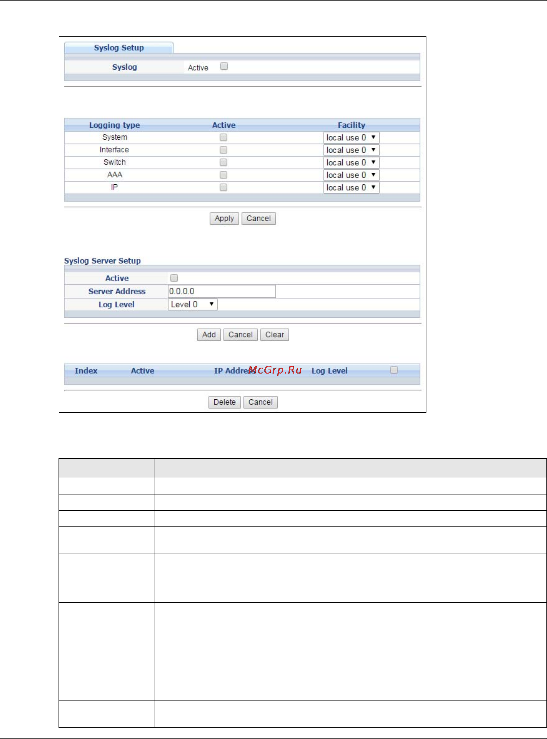Enable Active in Syslog Server Setup
This screenshot has width=547, height=739.
tap(174, 278)
